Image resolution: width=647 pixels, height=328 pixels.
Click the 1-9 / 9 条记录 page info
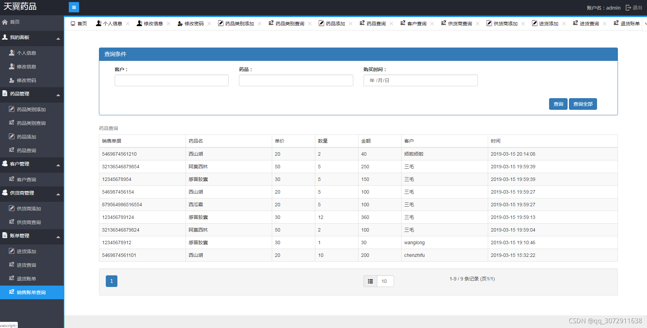pos(472,279)
